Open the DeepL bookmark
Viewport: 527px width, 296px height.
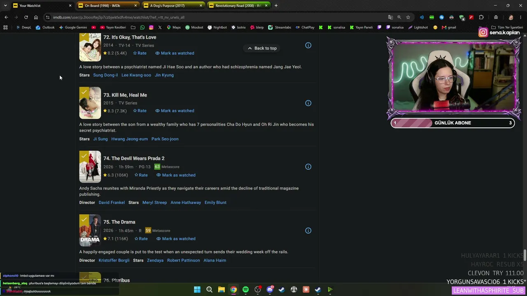[23, 28]
